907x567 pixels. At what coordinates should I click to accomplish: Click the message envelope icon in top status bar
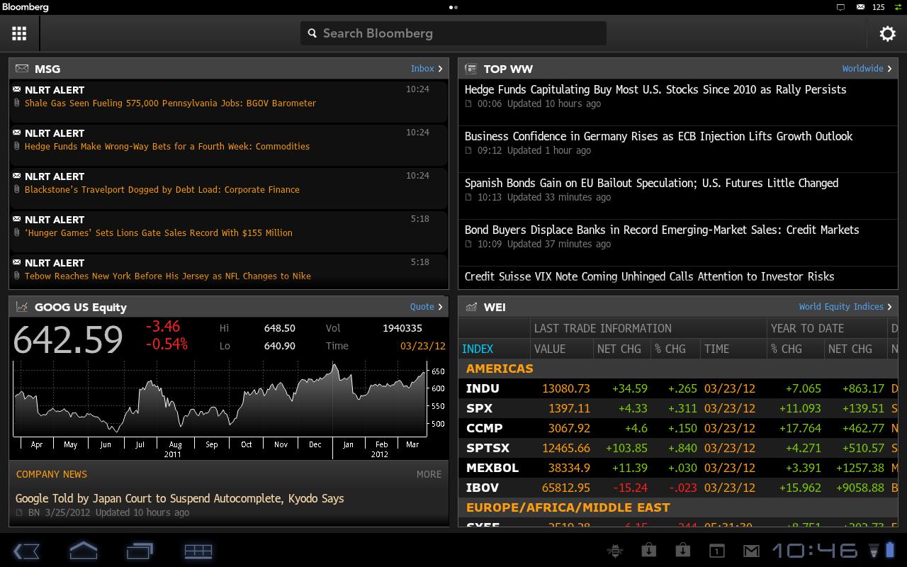click(860, 7)
